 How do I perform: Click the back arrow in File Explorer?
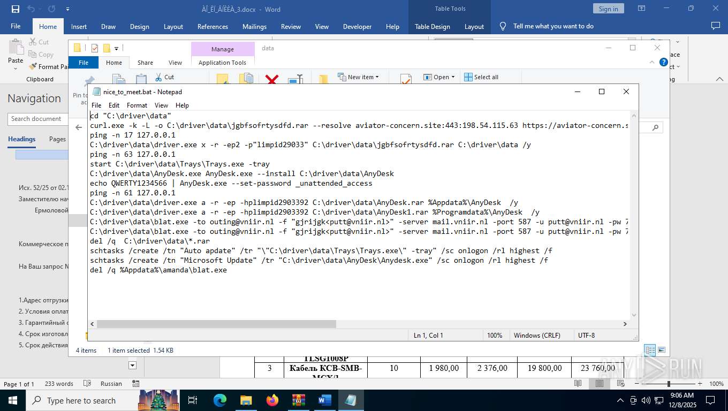pos(79,127)
